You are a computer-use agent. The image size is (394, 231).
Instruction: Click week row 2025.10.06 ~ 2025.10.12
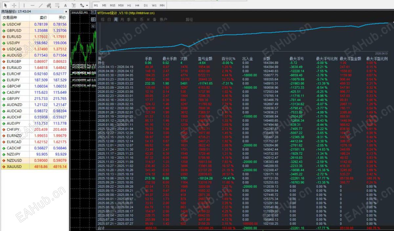(243, 178)
